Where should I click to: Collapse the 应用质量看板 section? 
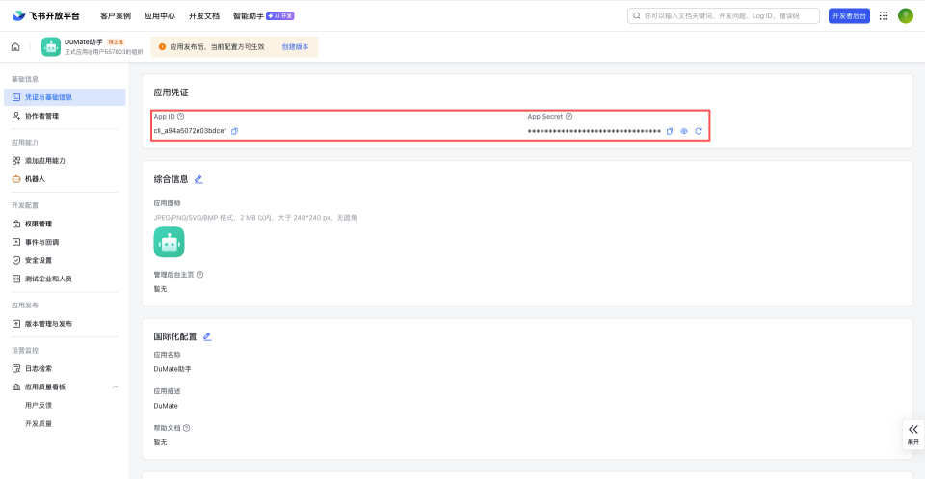tap(116, 386)
